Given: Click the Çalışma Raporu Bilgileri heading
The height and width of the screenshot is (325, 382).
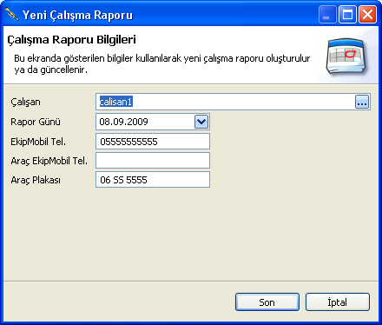Looking at the screenshot, I should pyautogui.click(x=71, y=40).
